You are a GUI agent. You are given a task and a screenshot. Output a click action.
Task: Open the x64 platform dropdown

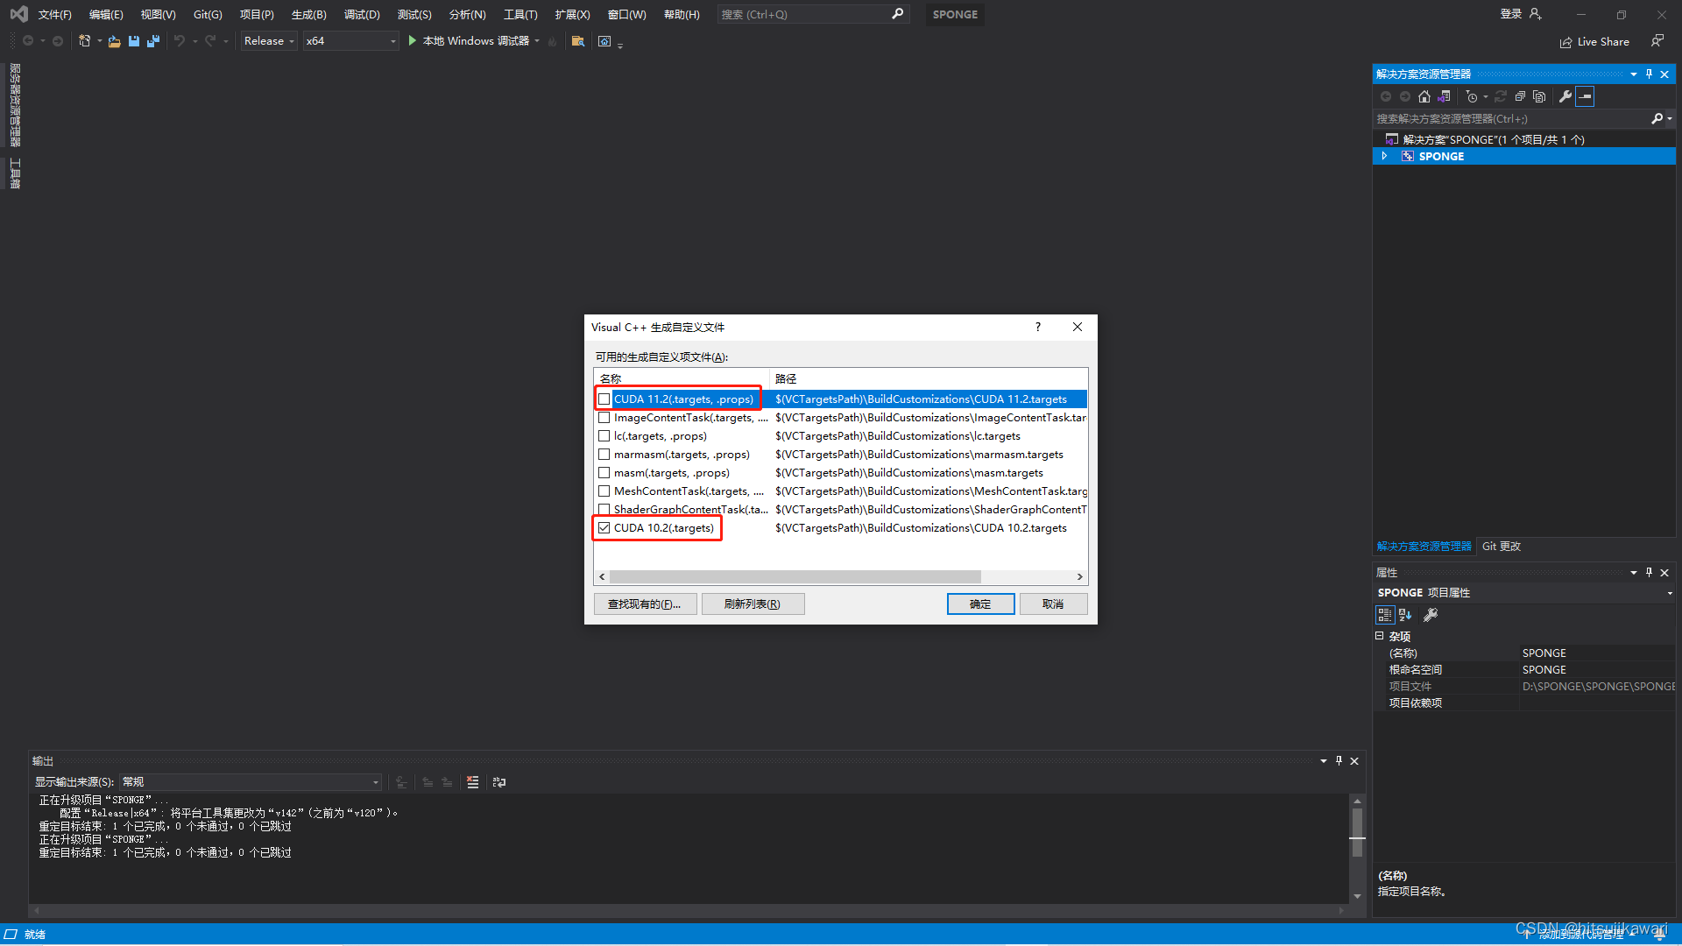click(351, 41)
